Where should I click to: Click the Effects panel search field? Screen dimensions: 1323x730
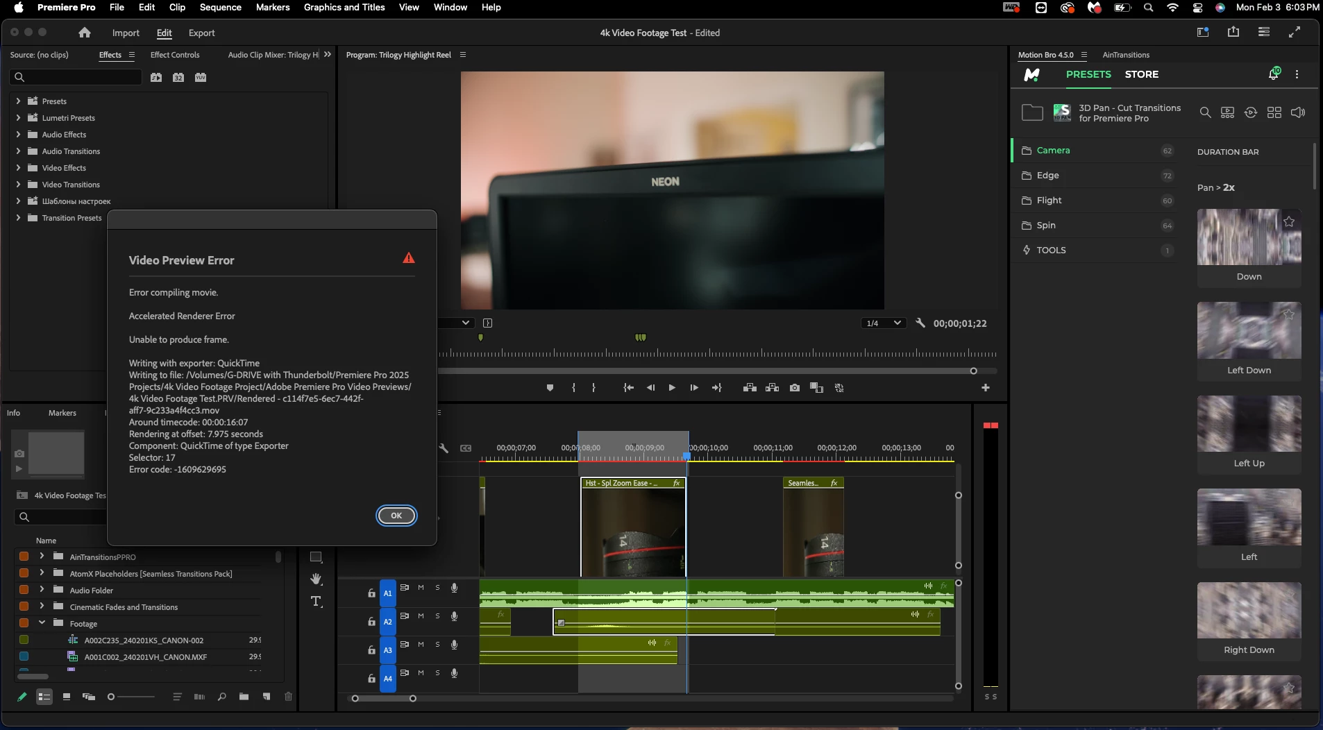[76, 77]
